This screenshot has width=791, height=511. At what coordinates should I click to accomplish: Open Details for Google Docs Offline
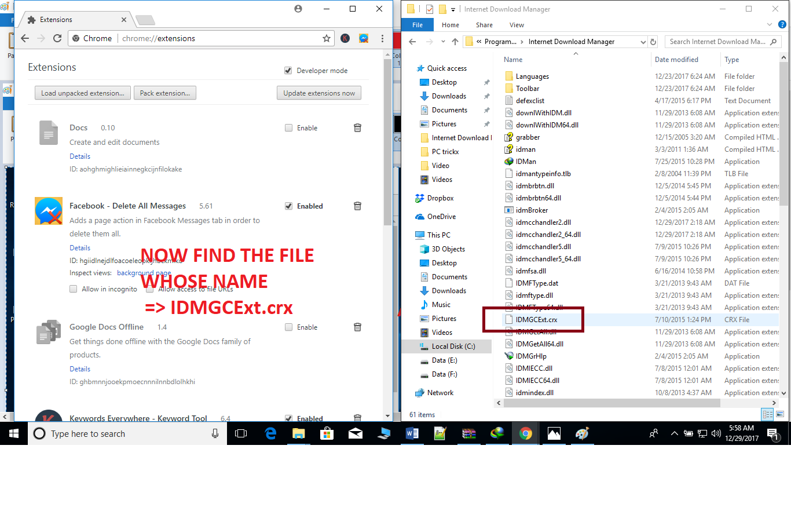[x=79, y=368]
